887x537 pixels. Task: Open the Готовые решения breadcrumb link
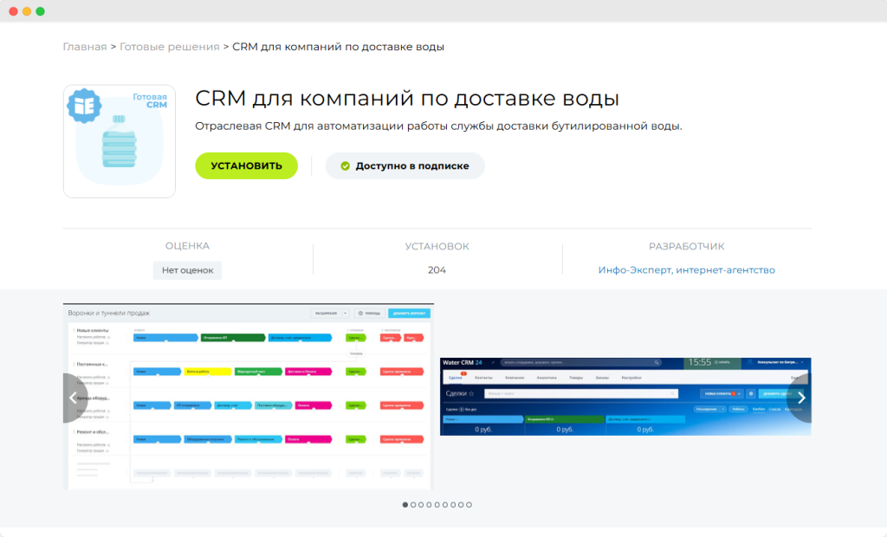(x=169, y=47)
